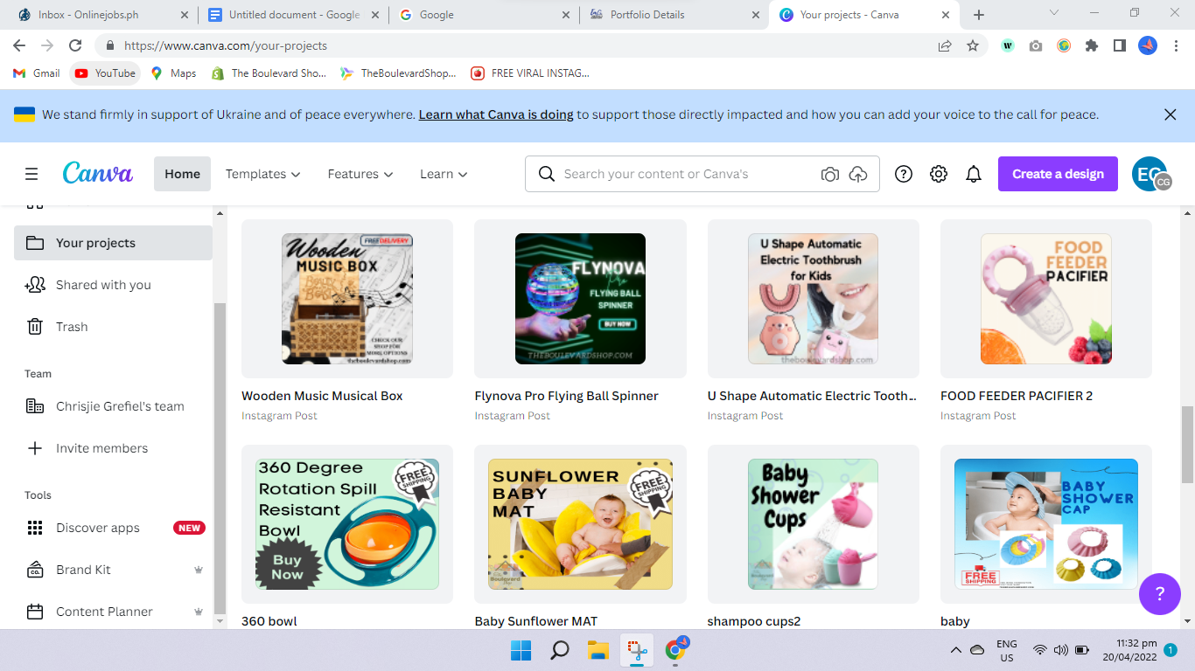
Task: Click the Canva logo
Action: pyautogui.click(x=98, y=173)
